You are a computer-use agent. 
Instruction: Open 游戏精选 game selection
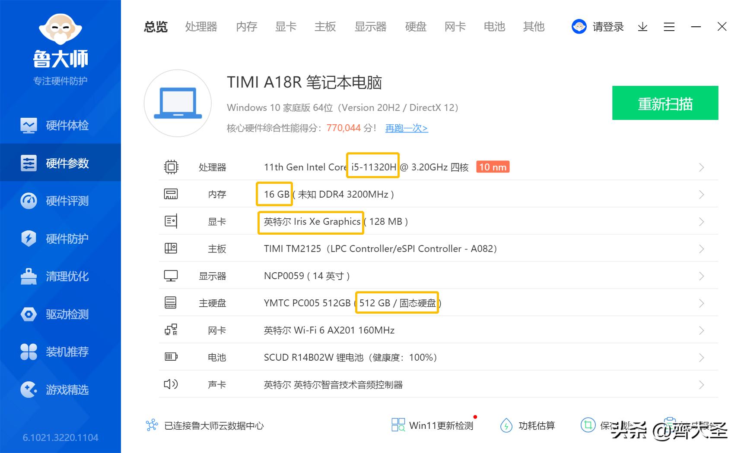click(x=60, y=390)
